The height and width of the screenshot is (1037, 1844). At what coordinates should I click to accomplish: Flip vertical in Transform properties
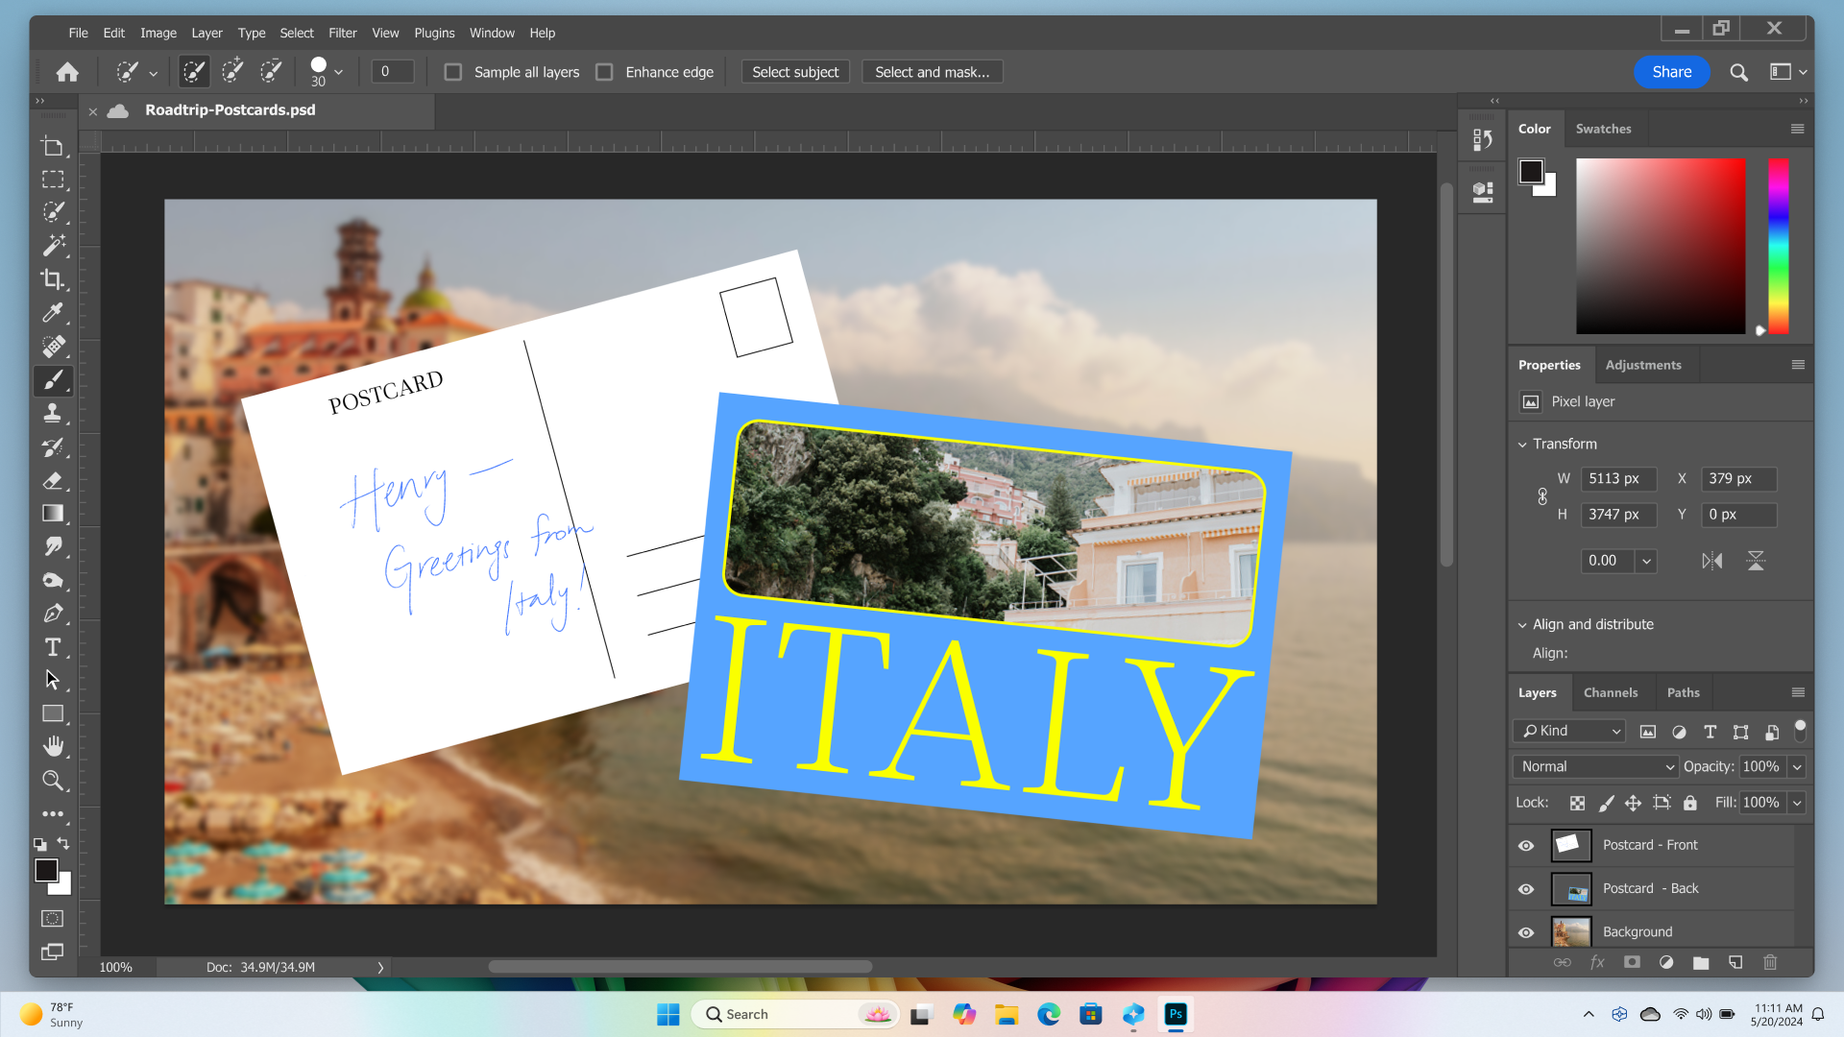coord(1756,561)
